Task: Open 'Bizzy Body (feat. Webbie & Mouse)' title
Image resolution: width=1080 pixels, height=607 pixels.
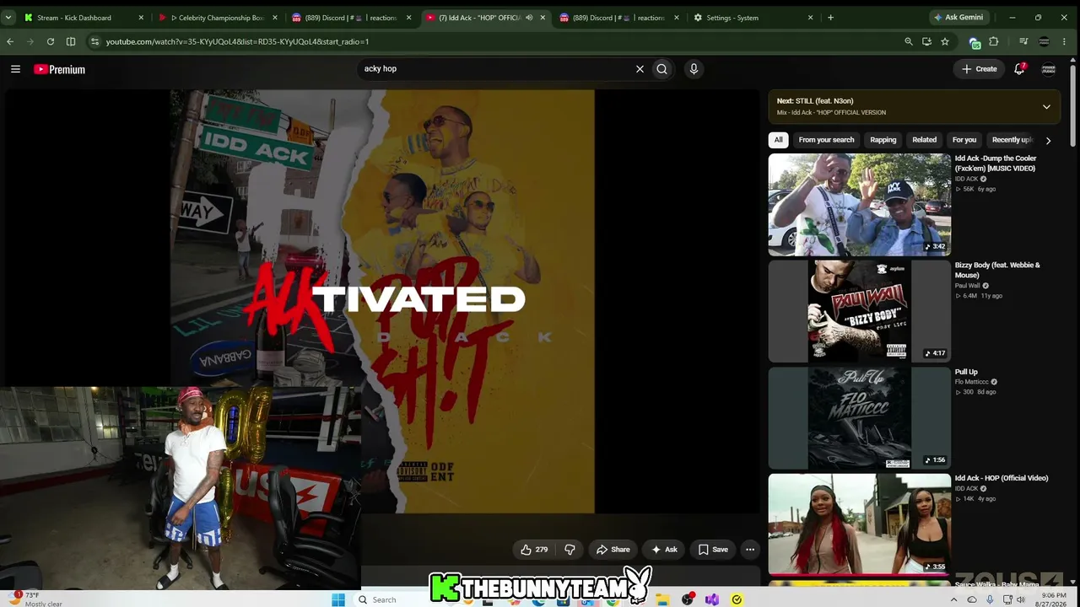Action: 997,270
